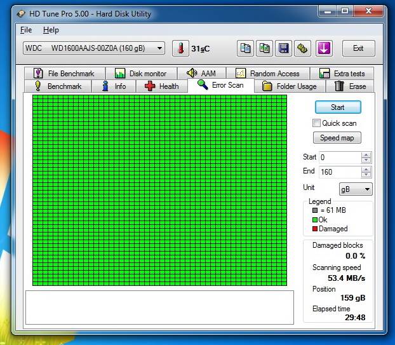Image resolution: width=395 pixels, height=345 pixels.
Task: Open the Info tab
Action: [114, 86]
